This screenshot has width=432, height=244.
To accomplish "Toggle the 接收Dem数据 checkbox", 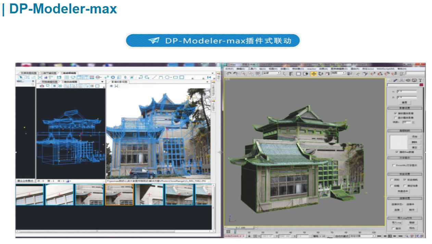I will click(x=397, y=152).
